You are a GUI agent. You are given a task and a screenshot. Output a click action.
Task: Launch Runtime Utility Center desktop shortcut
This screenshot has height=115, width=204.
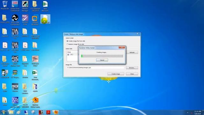pos(35,102)
